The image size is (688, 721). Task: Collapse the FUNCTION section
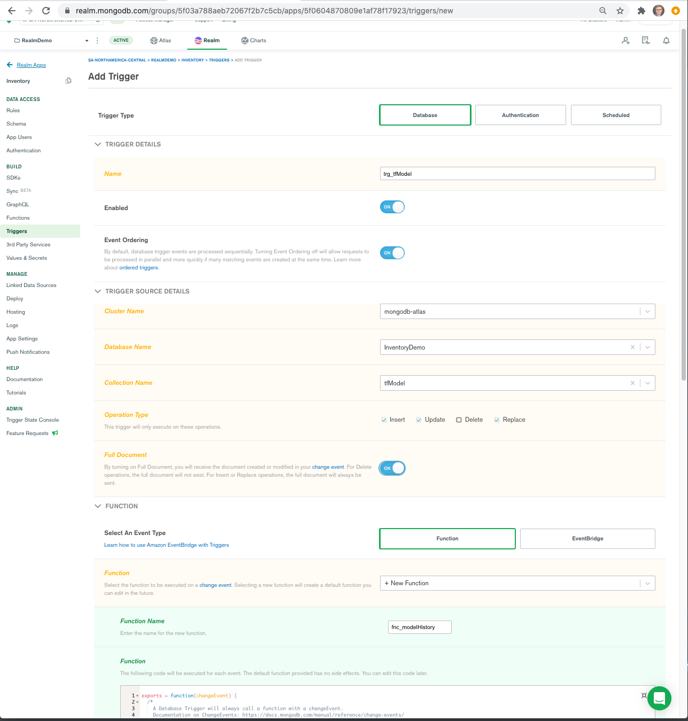point(98,506)
